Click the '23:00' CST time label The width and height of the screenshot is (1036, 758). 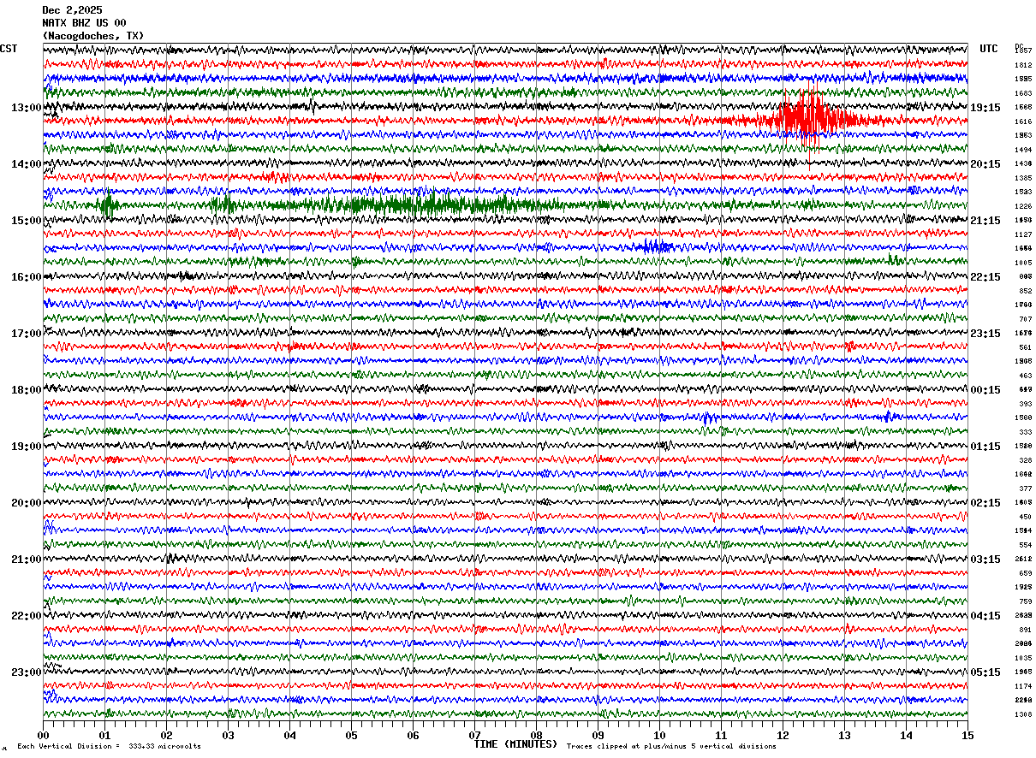[27, 672]
